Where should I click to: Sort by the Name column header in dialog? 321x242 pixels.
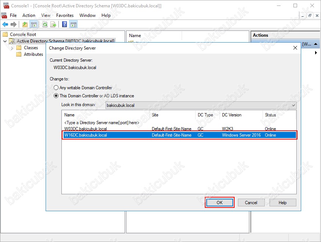click(107, 115)
